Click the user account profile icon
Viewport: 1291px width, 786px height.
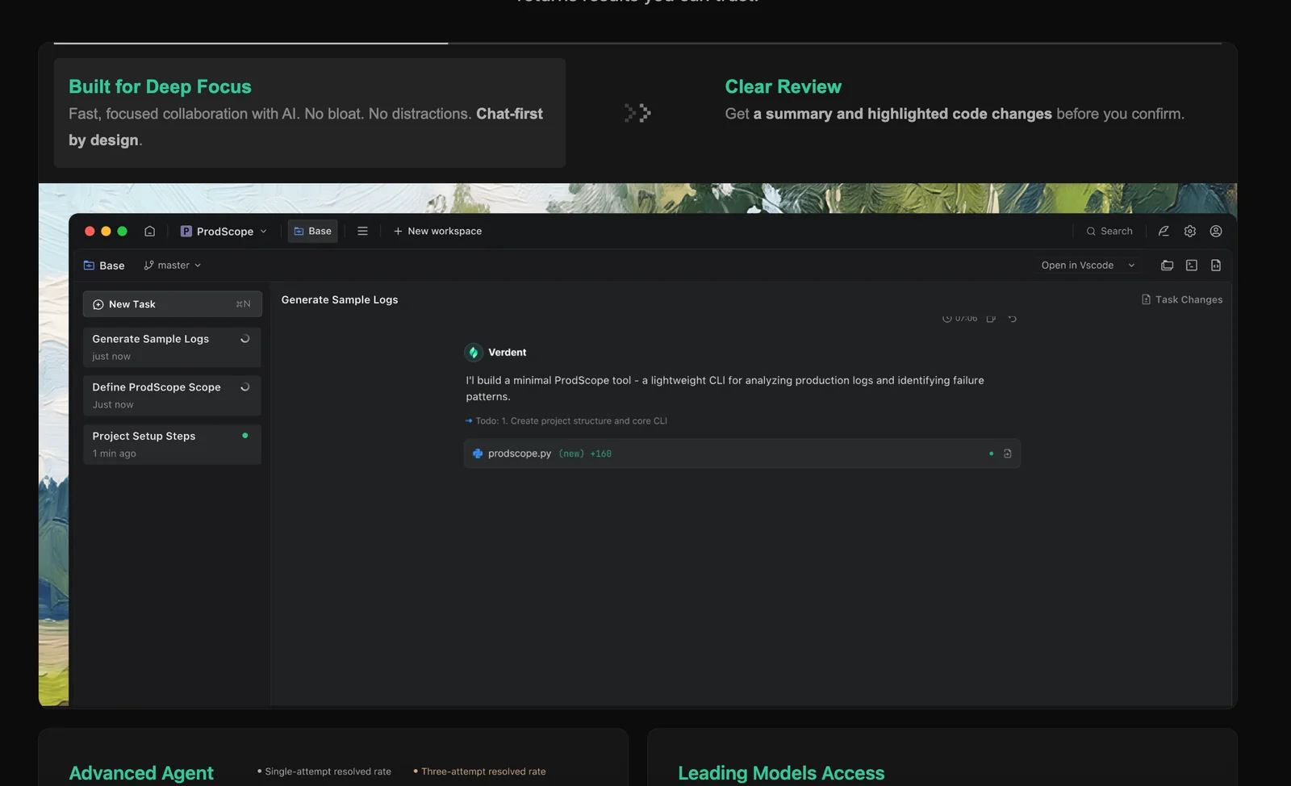[1215, 232]
